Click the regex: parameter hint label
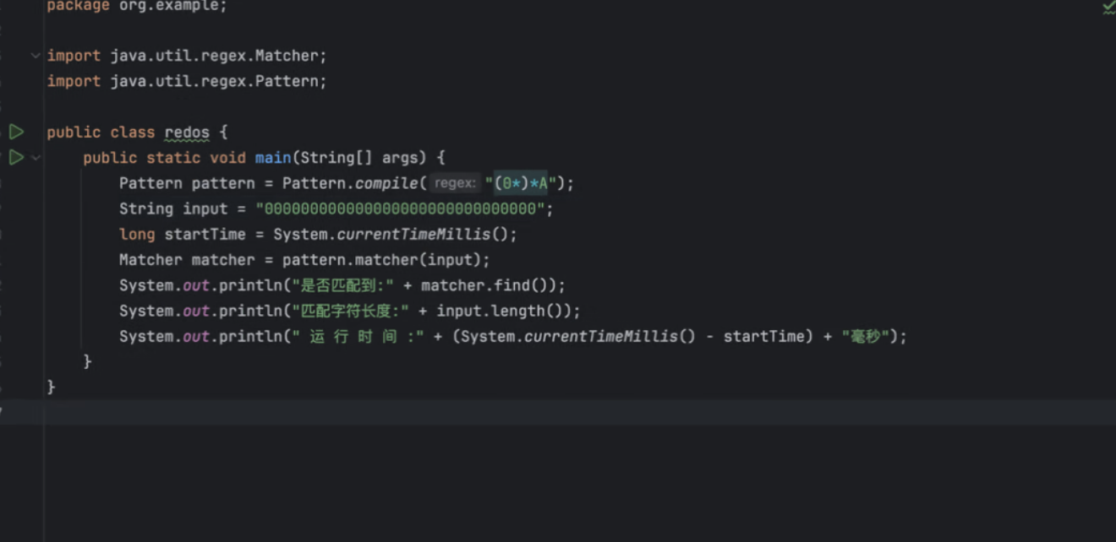Image resolution: width=1116 pixels, height=542 pixels. pyautogui.click(x=455, y=183)
